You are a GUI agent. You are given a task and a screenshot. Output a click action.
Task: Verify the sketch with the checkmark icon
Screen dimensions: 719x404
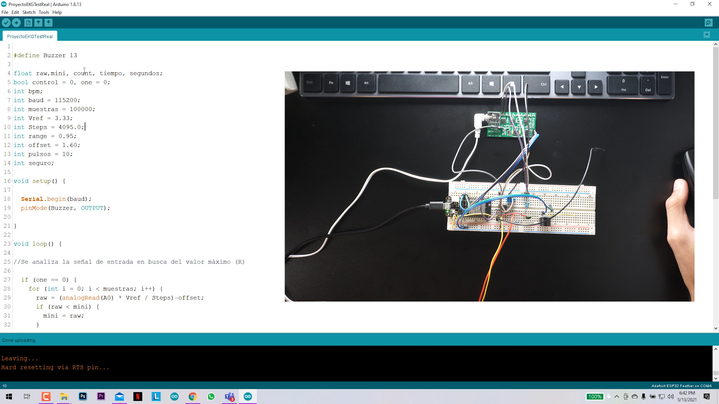point(6,22)
